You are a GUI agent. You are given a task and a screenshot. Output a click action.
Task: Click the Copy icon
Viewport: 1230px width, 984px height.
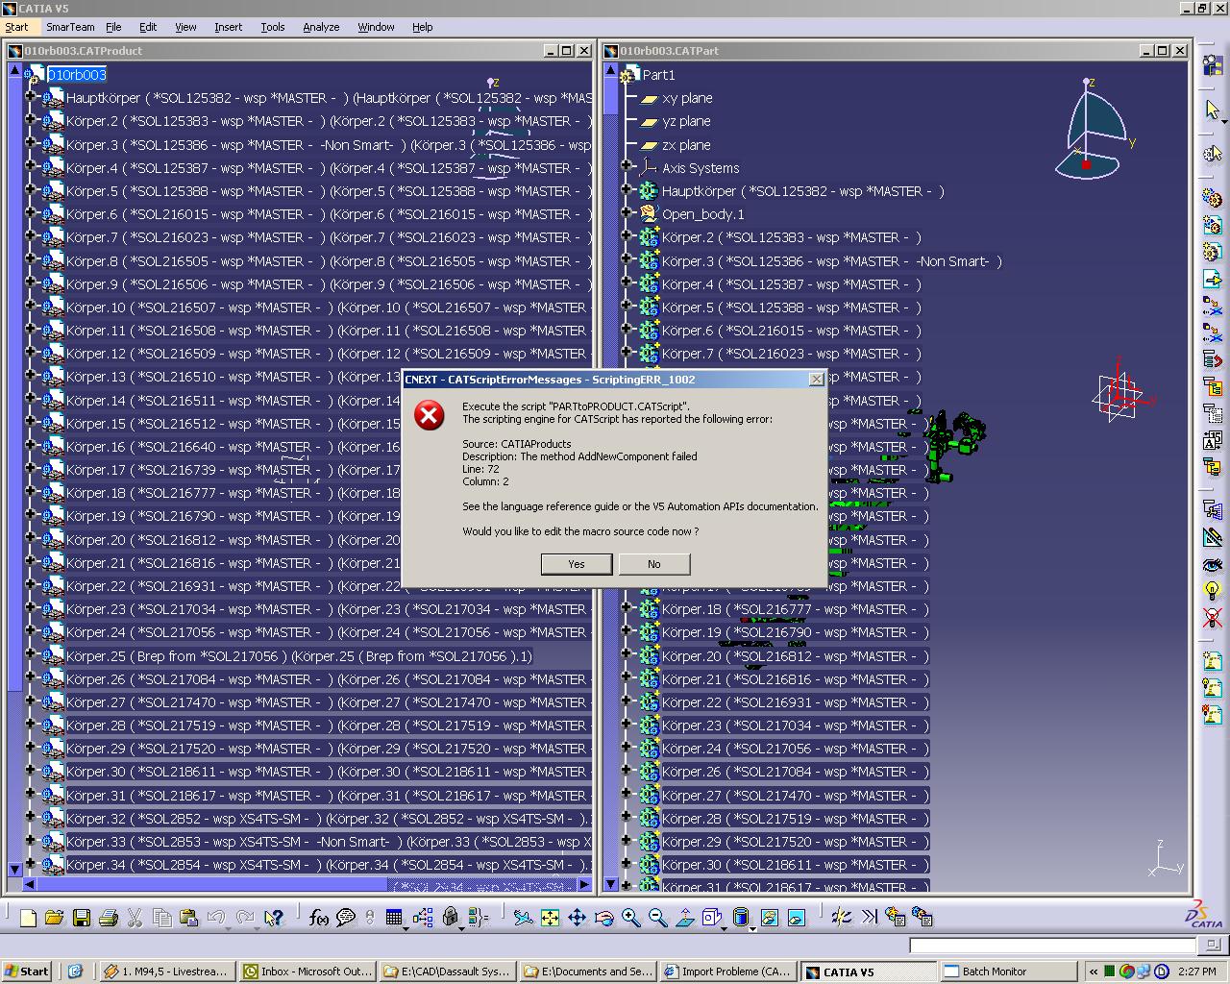point(162,918)
